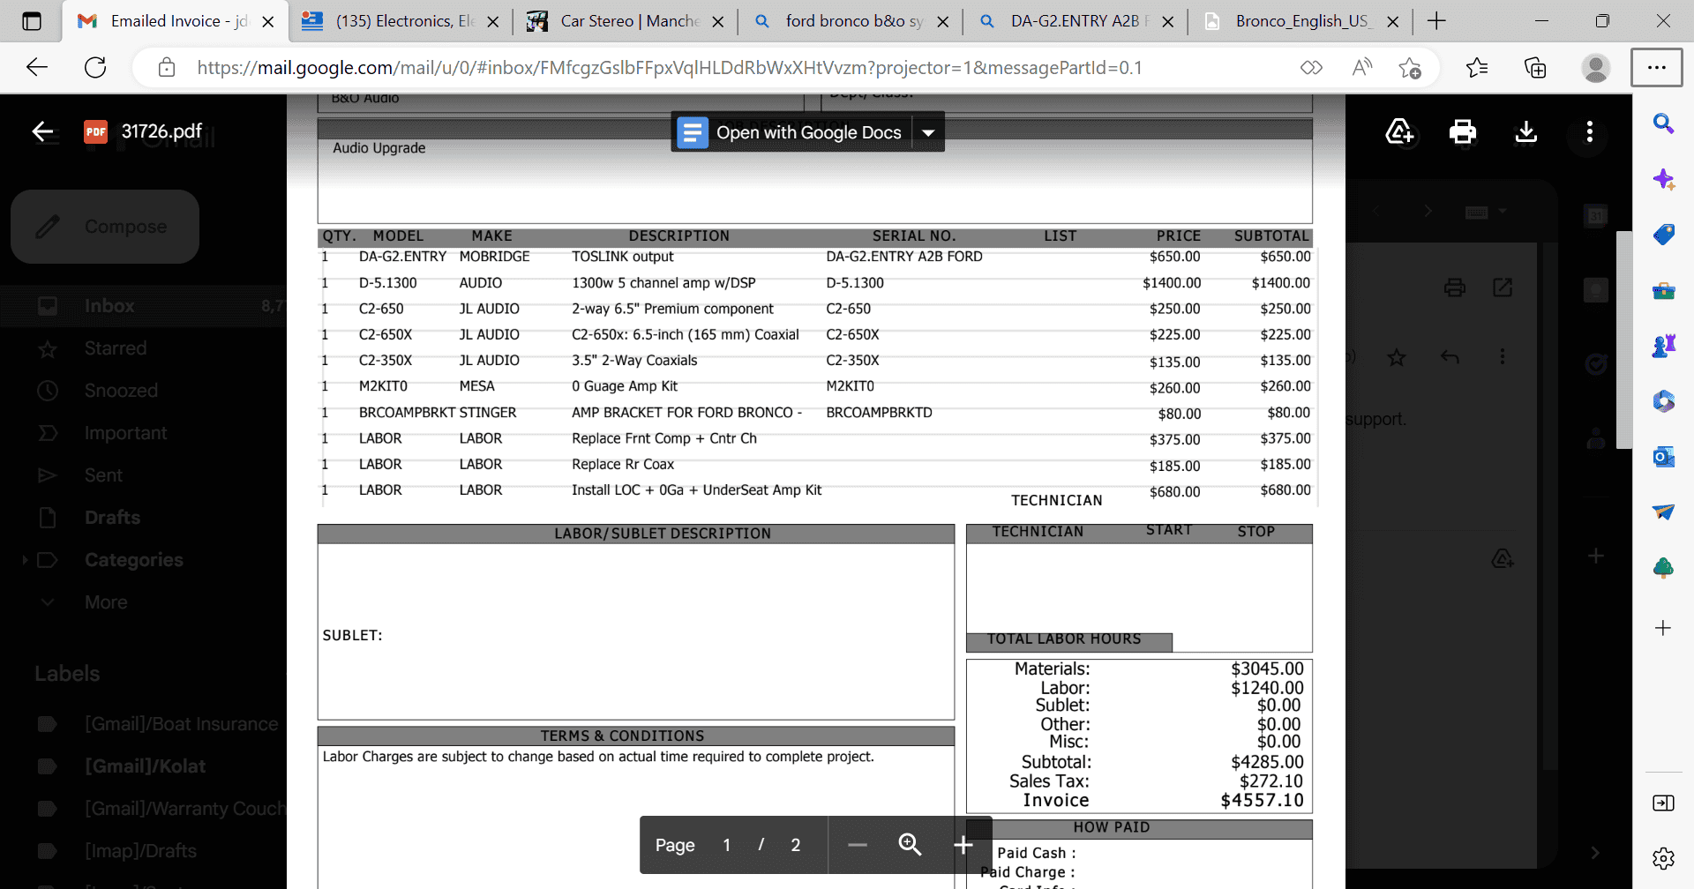Open the PDF viewer more actions menu
Screen dimensions: 1694x889
[x=1590, y=132]
